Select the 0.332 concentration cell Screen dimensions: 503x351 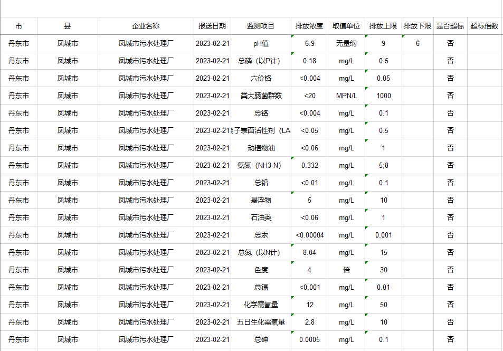[x=309, y=165]
